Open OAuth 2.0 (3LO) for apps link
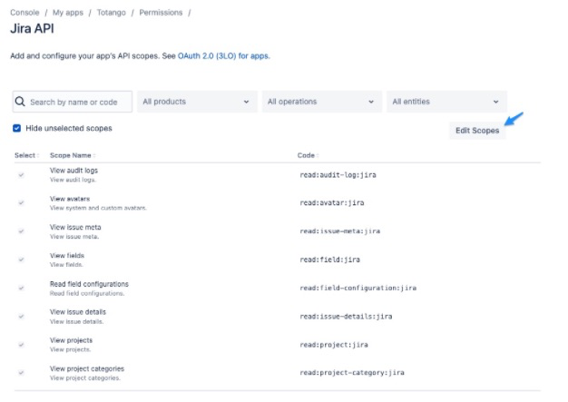Image resolution: width=568 pixels, height=402 pixels. pyautogui.click(x=223, y=56)
